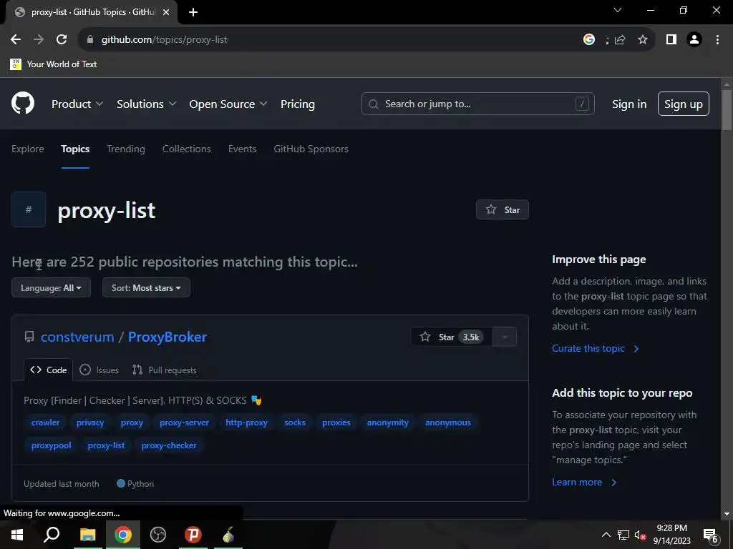Open the Tor Browser taskbar icon
This screenshot has width=733, height=549.
pos(228,535)
